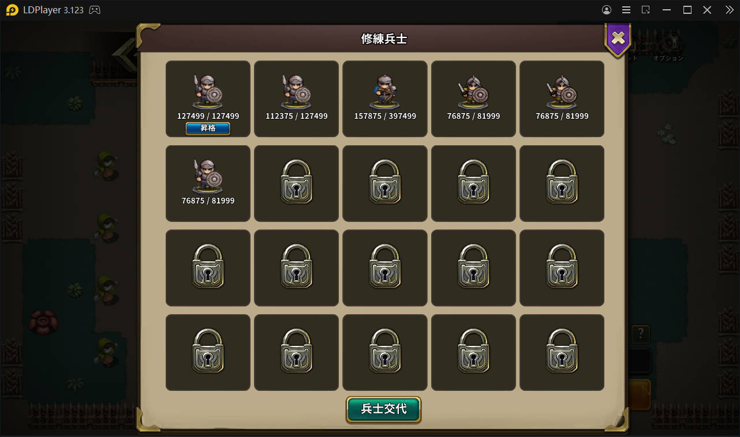Click the 昇格 promotion button
Screen dimensions: 740x437
pos(208,128)
